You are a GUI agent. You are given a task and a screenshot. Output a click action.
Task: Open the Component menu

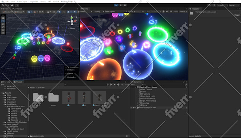coord(33,1)
